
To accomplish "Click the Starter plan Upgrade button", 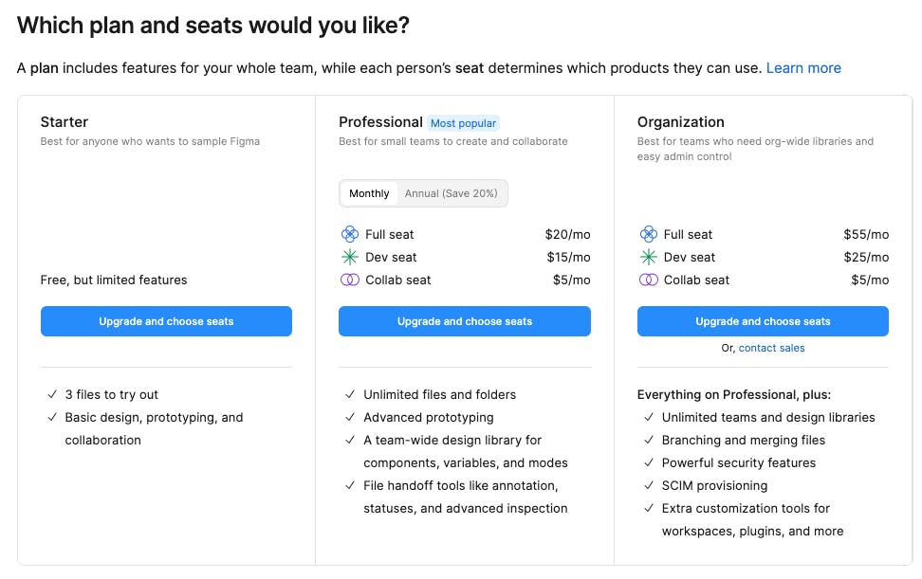I will coord(166,321).
